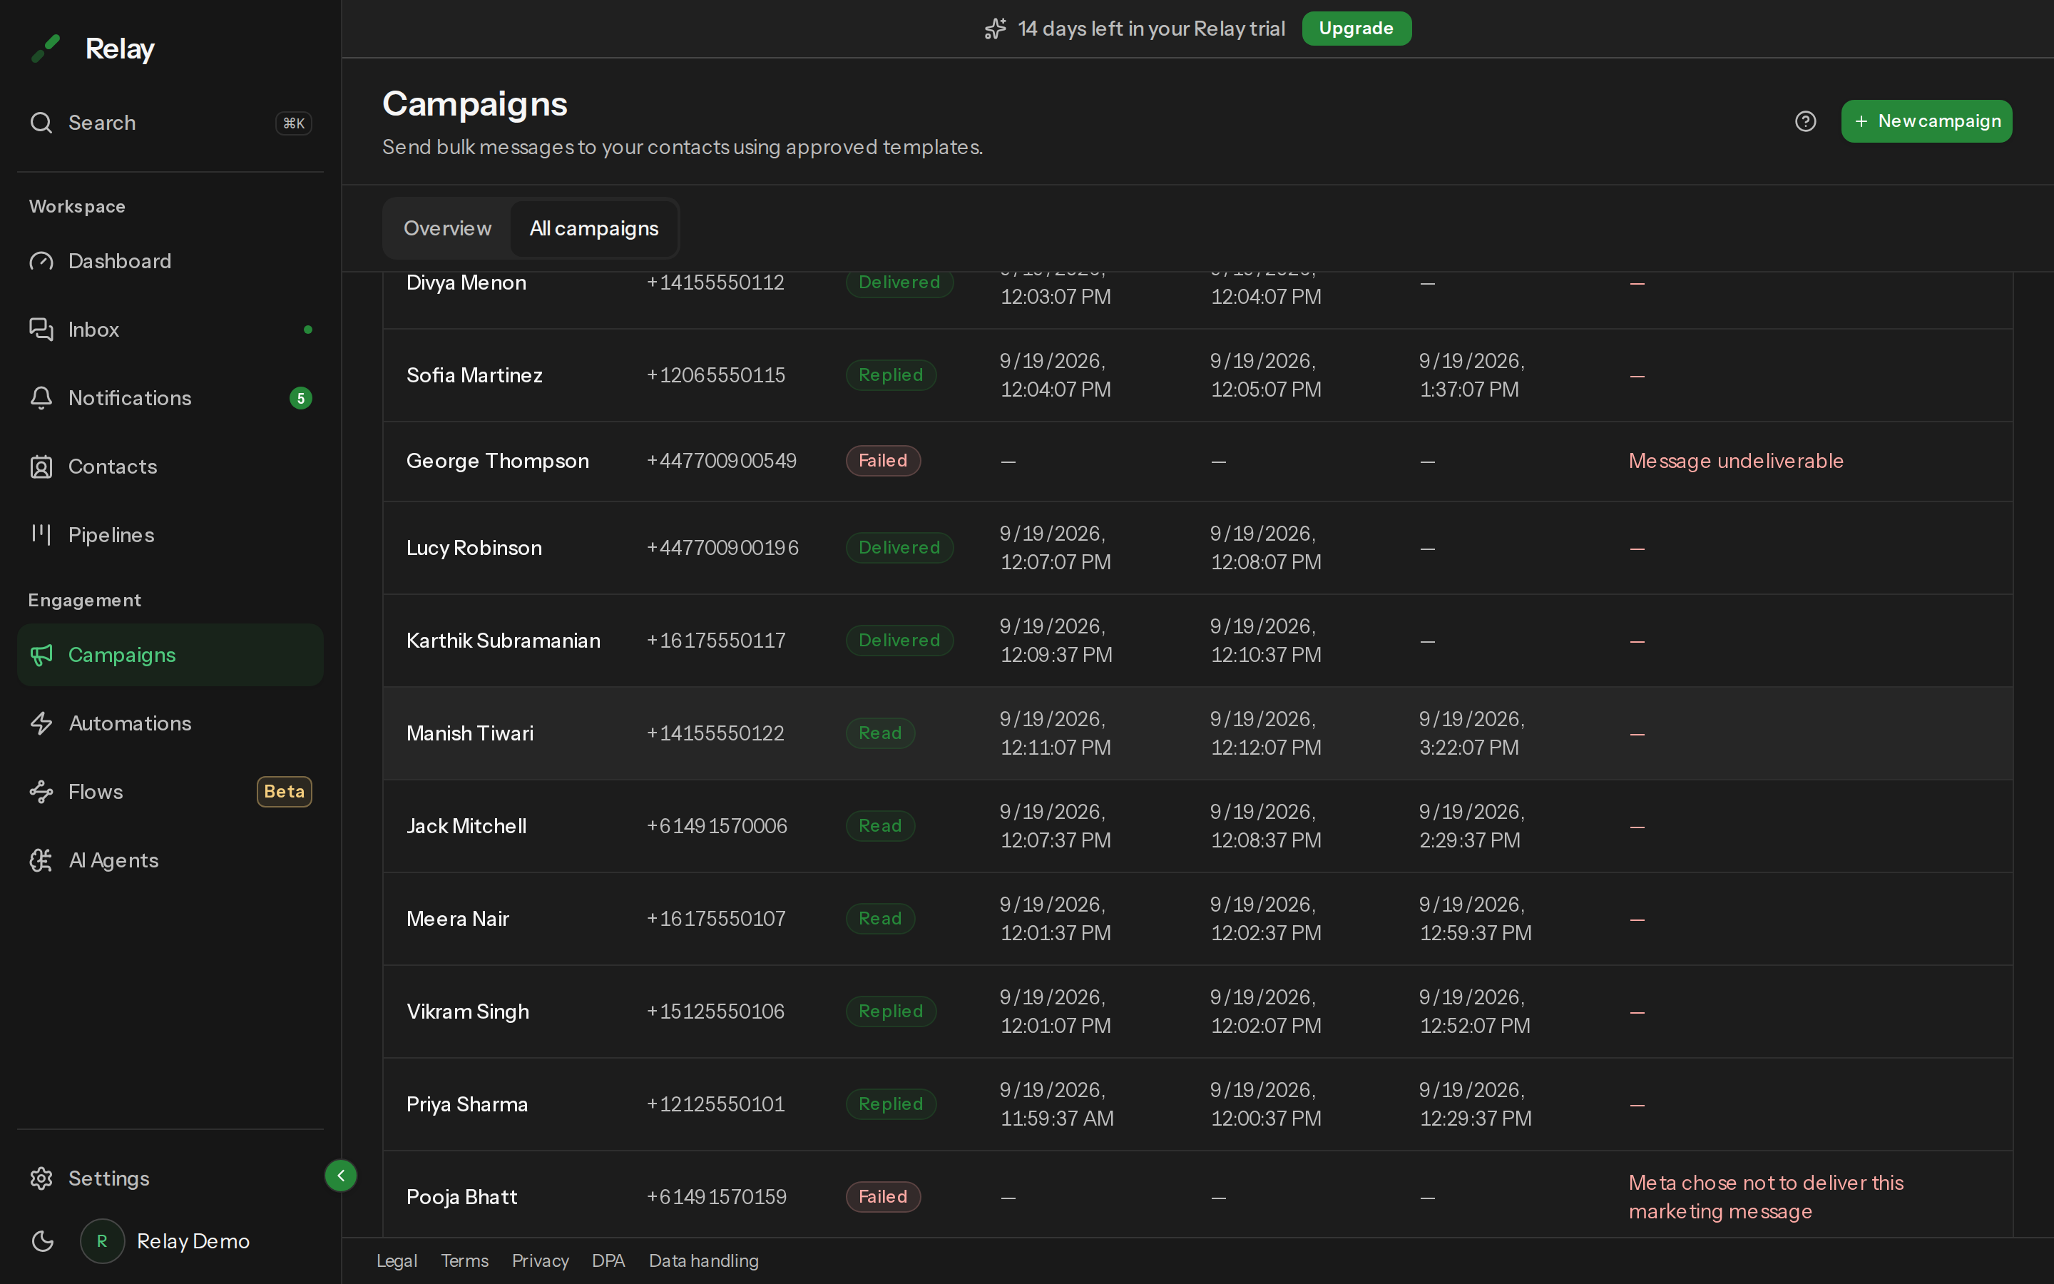This screenshot has width=2054, height=1284.
Task: Click Manish Tiwari's Read badge
Action: 880,733
